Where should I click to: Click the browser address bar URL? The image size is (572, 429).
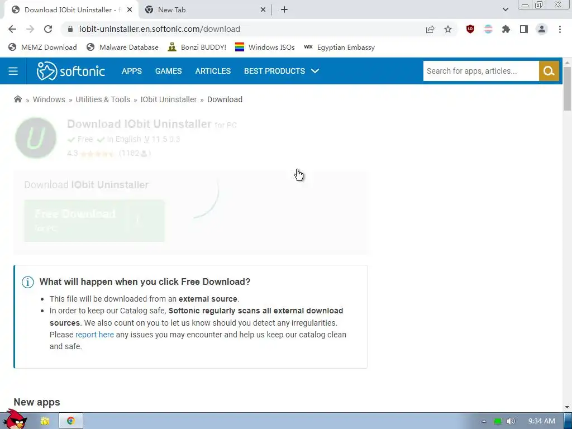coord(159,29)
